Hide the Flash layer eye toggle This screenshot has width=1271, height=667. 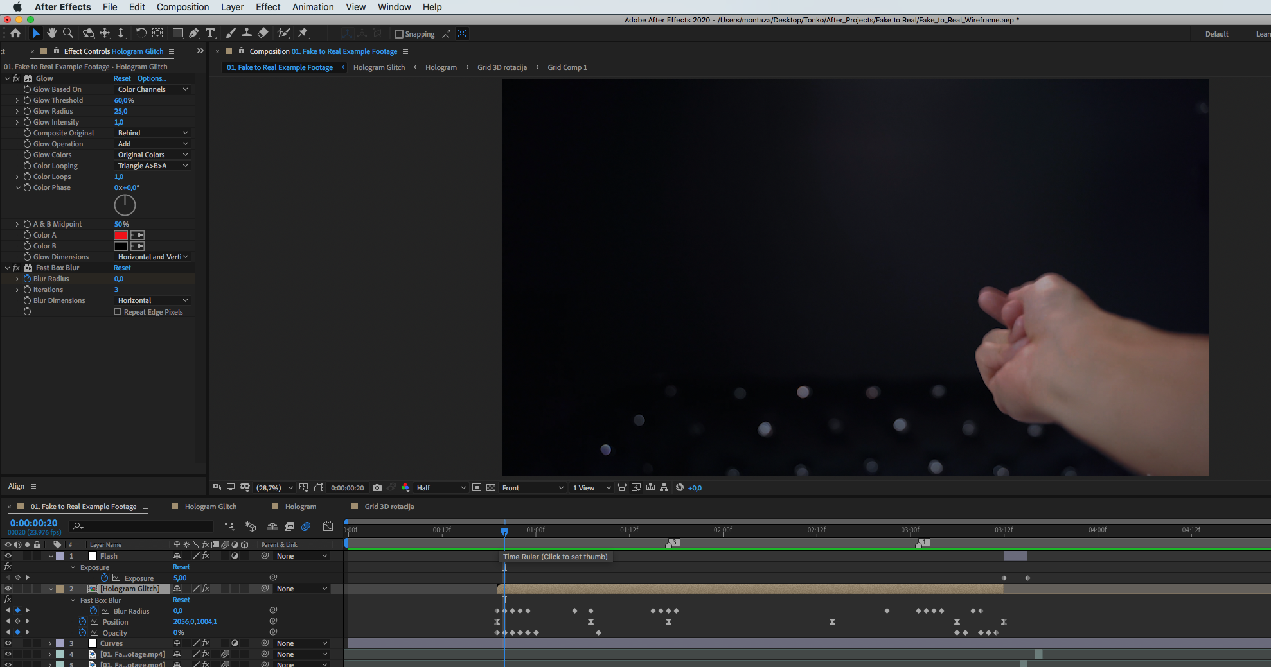click(8, 556)
